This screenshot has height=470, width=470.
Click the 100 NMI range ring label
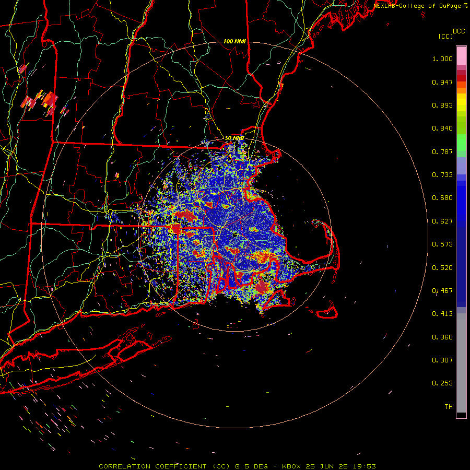click(234, 41)
